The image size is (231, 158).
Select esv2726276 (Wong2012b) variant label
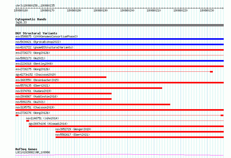[x=33, y=113]
